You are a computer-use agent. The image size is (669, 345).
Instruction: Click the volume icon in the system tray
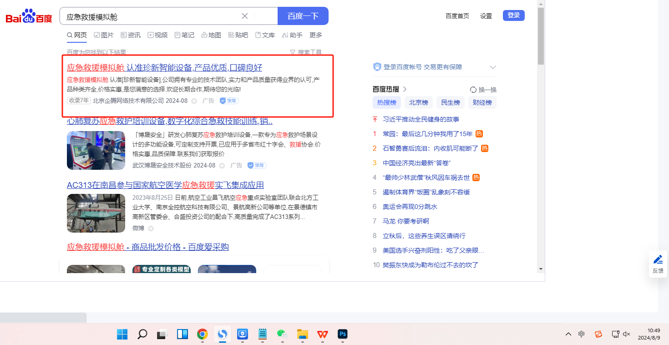click(x=627, y=334)
